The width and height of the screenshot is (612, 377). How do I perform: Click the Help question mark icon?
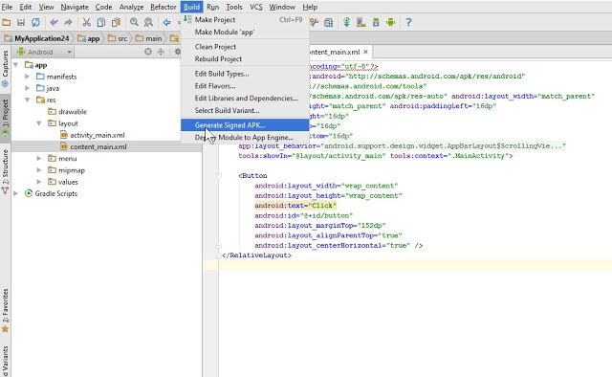pyautogui.click(x=408, y=22)
